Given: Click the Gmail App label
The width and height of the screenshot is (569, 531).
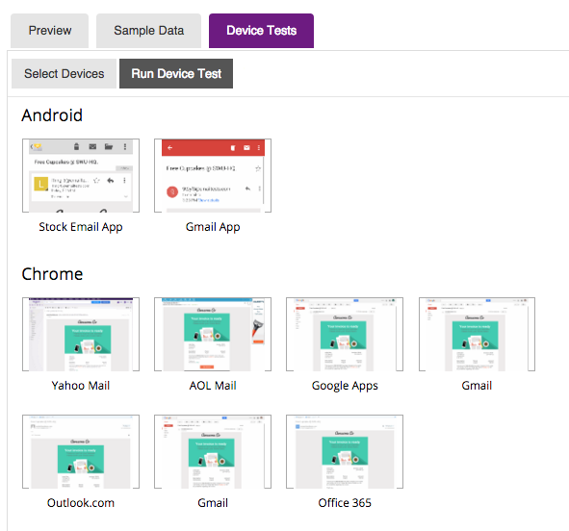Looking at the screenshot, I should click(x=213, y=227).
